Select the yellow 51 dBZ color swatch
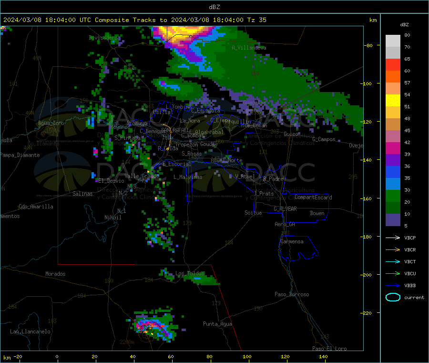This screenshot has height=363, width=429. pyautogui.click(x=393, y=101)
